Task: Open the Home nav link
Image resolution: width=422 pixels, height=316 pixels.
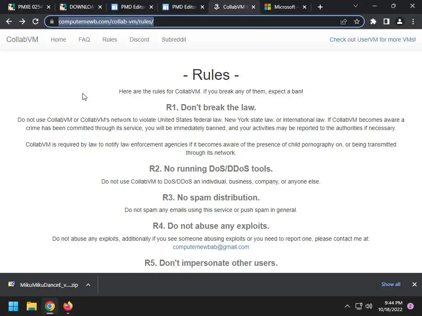Action: tap(59, 39)
